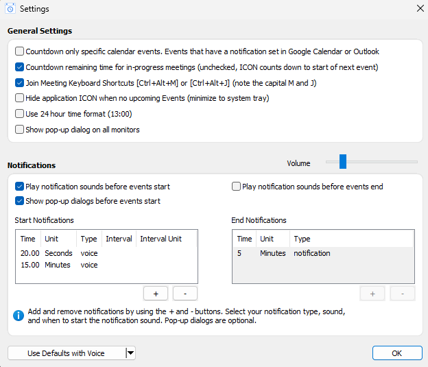The image size is (428, 367).
Task: Check Show pop-up dialog on all monitors
Action: pos(19,130)
